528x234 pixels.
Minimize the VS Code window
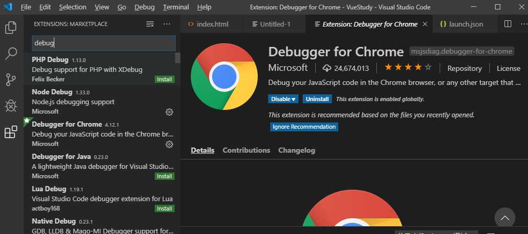[x=474, y=7]
